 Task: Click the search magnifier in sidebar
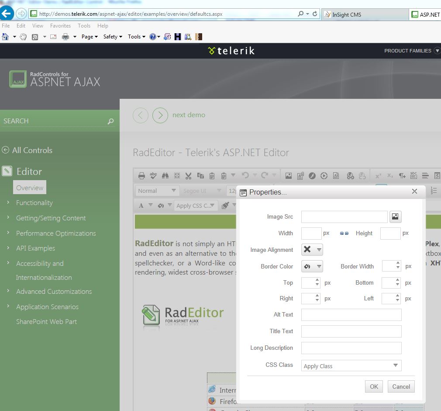110,121
